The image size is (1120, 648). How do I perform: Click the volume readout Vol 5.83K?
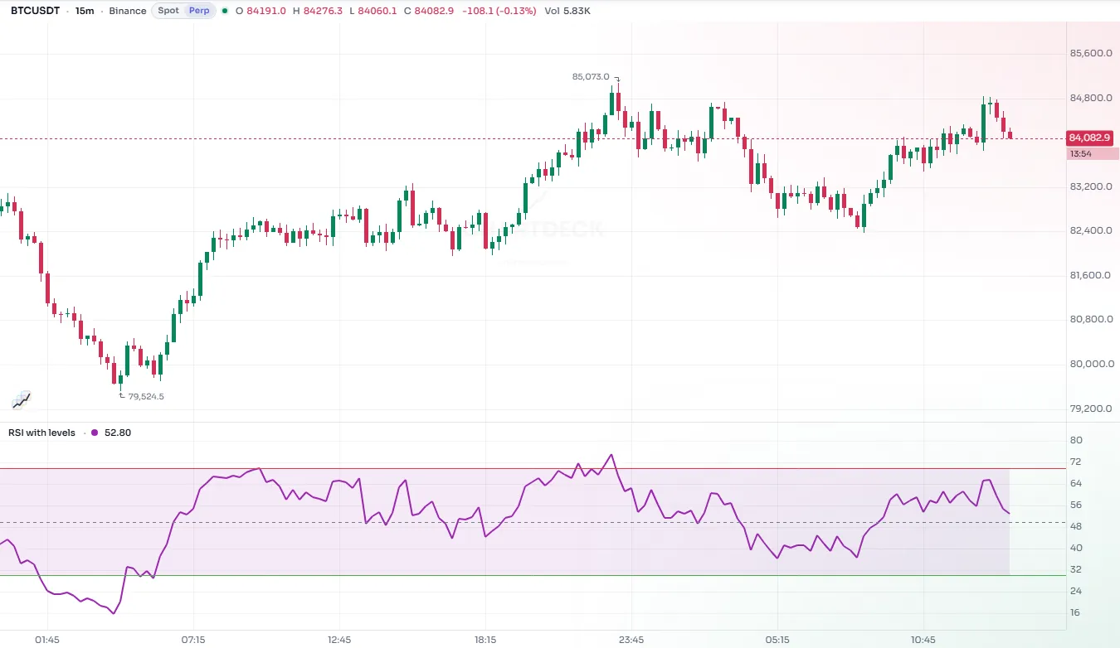point(567,11)
